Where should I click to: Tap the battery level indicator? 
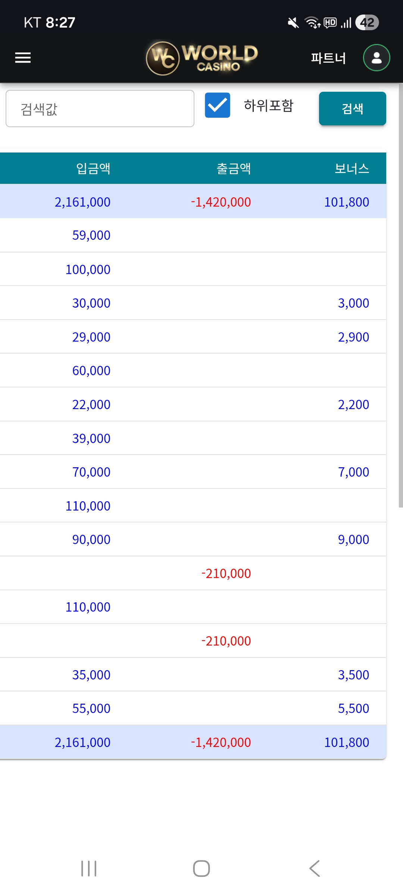point(367,22)
